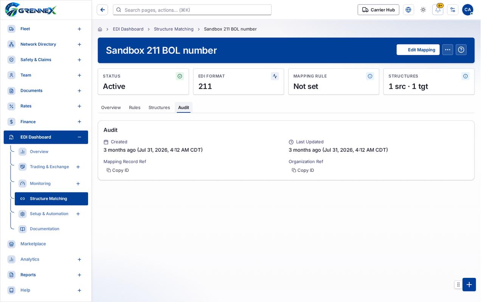This screenshot has width=484, height=302.
Task: Switch to the Structures tab
Action: click(159, 108)
